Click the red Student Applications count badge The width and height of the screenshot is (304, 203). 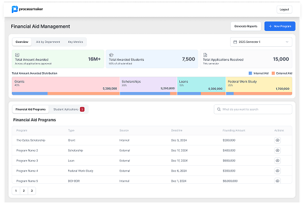(x=82, y=109)
